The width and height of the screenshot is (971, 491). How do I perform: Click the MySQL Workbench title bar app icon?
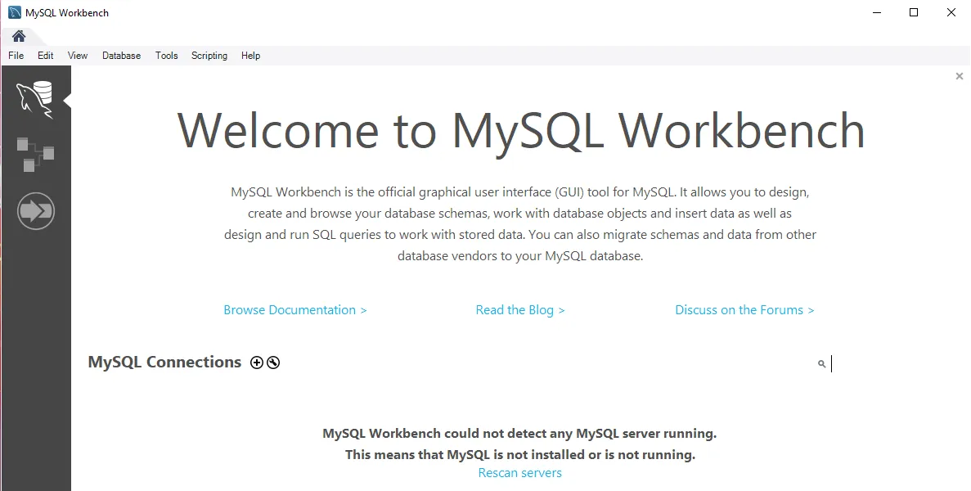[14, 12]
